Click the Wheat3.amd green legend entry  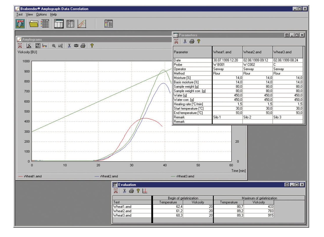(182, 176)
